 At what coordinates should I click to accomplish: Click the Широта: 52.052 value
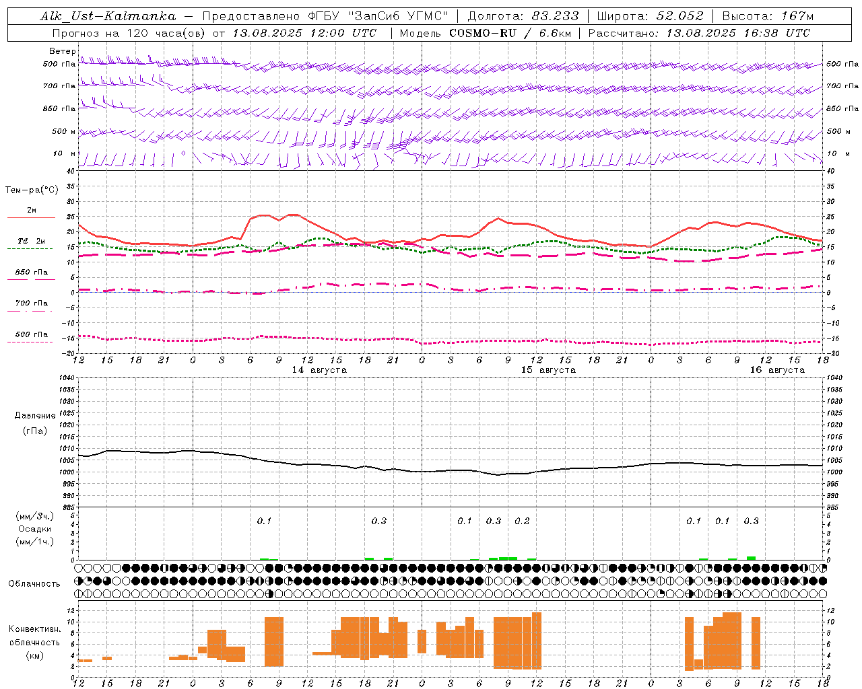650,16
